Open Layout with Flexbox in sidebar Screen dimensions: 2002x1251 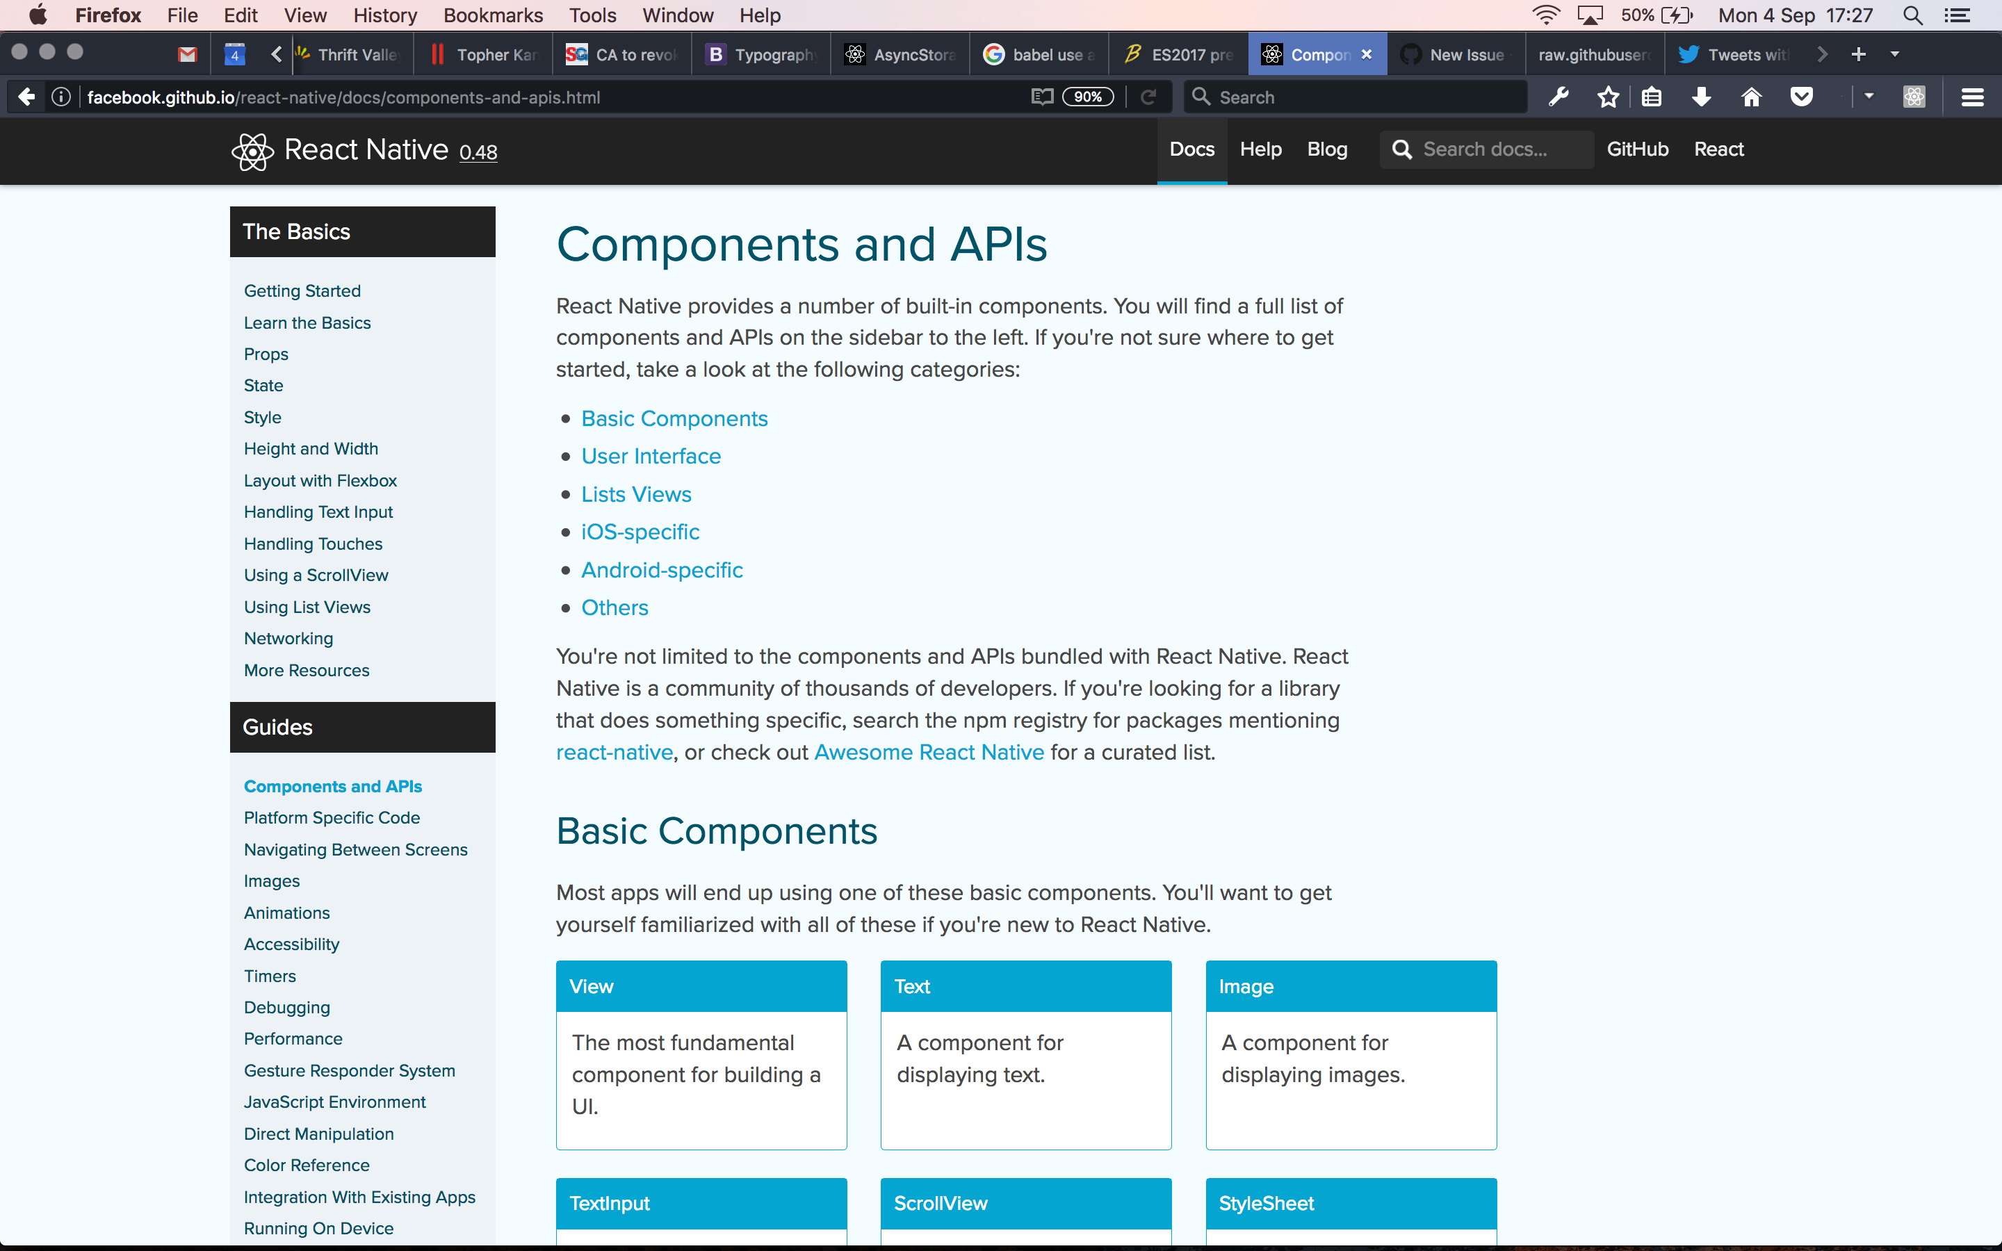320,481
